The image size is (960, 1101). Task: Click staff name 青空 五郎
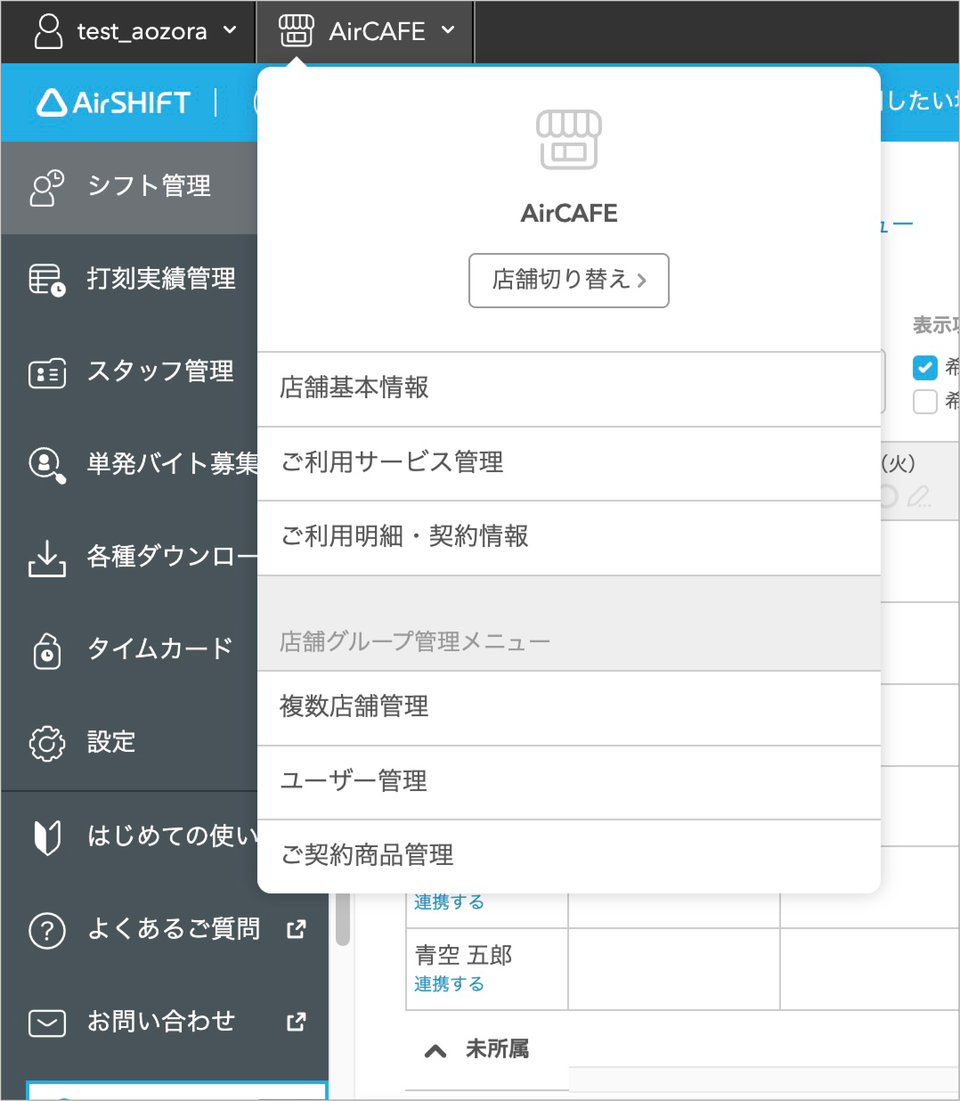[x=464, y=955]
